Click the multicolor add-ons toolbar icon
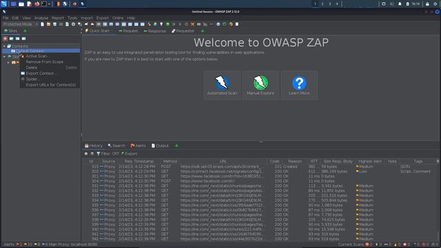 (149, 24)
